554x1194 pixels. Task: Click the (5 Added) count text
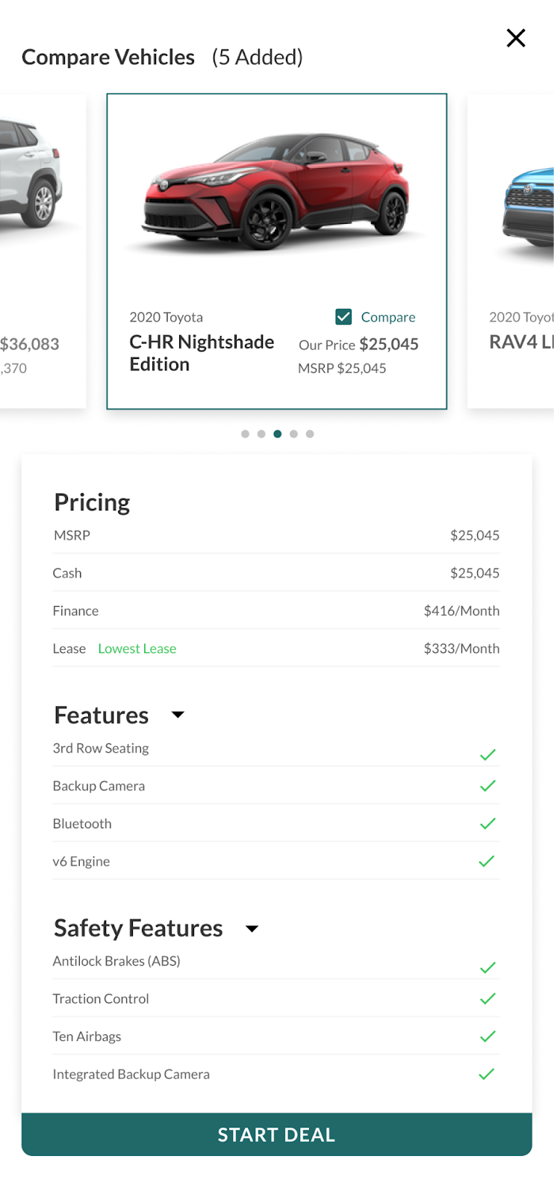coord(258,57)
